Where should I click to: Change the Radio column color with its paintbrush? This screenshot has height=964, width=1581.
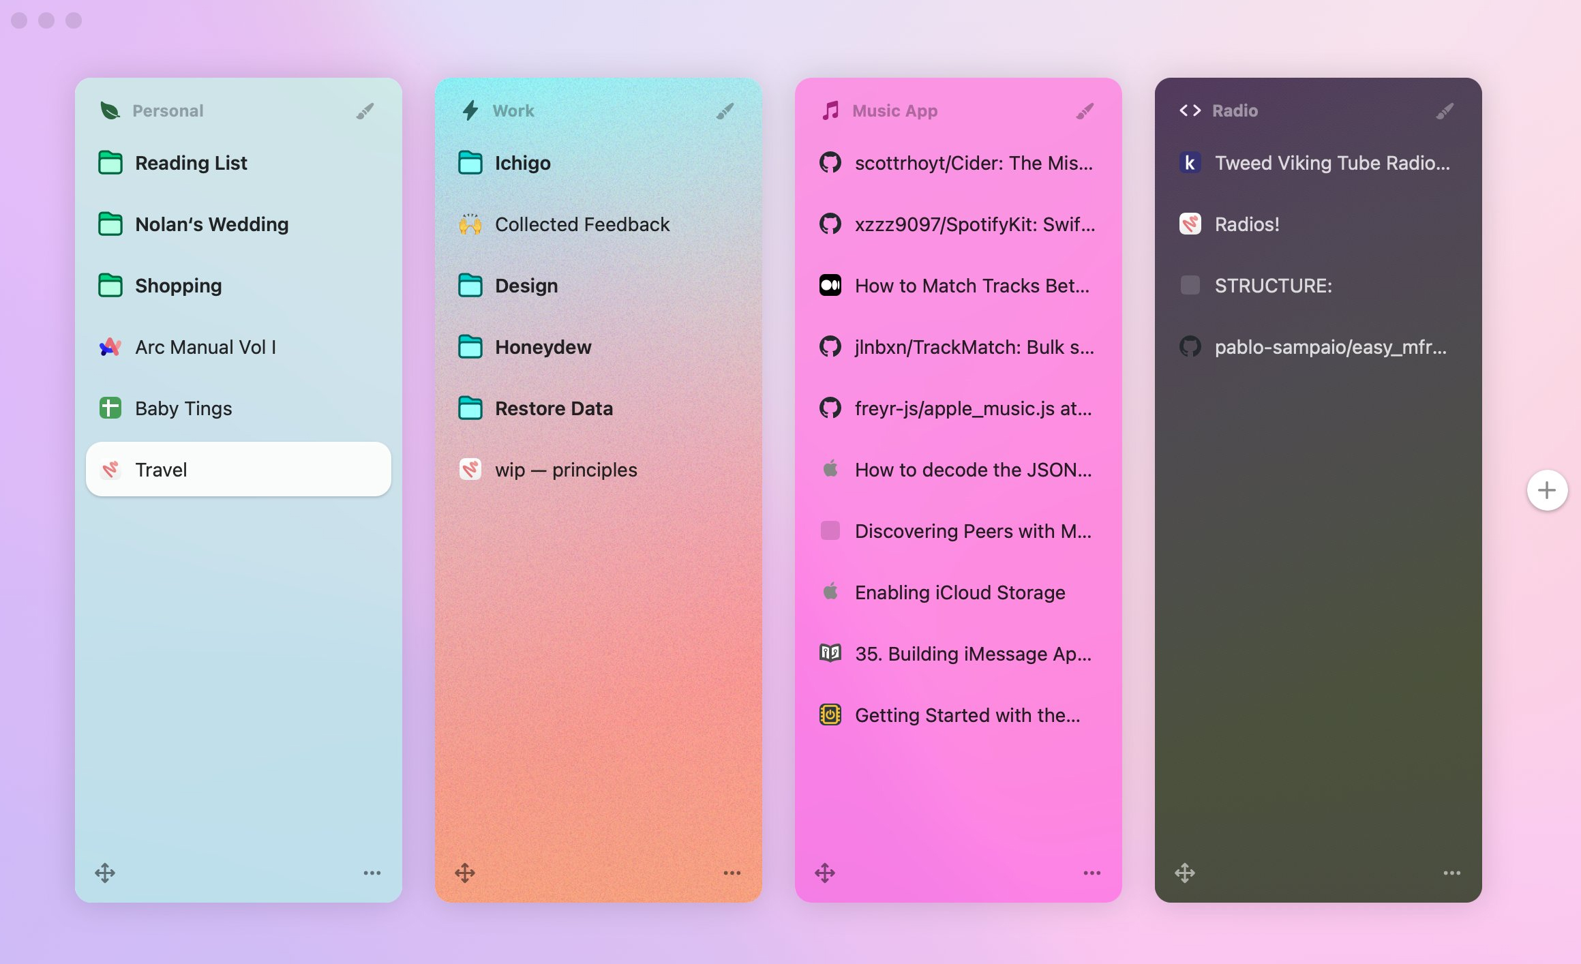point(1445,110)
